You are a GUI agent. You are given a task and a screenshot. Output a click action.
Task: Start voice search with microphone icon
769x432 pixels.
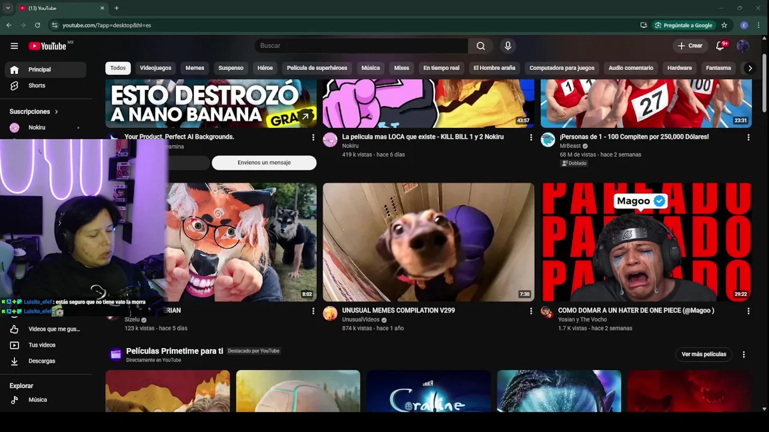(x=508, y=46)
